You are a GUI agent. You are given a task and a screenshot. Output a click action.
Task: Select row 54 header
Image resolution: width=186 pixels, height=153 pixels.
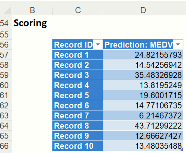[5, 24]
